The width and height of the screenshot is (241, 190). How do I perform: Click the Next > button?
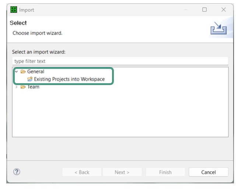tap(122, 172)
